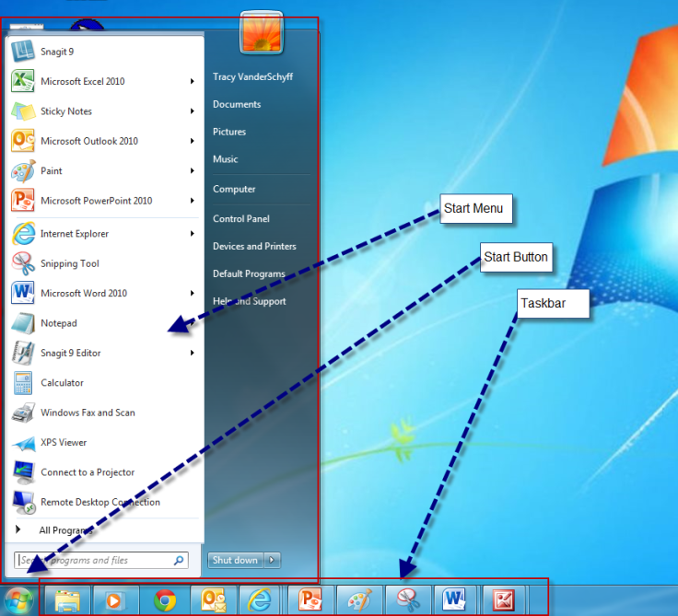Launch Microsoft Excel 2010 icon
The image size is (678, 616).
click(x=23, y=81)
